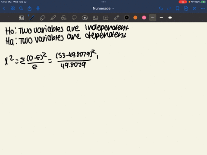Image resolution: width=207 pixels, height=155 pixels.
Task: Tap the battery status icon
Action: coord(204,2)
